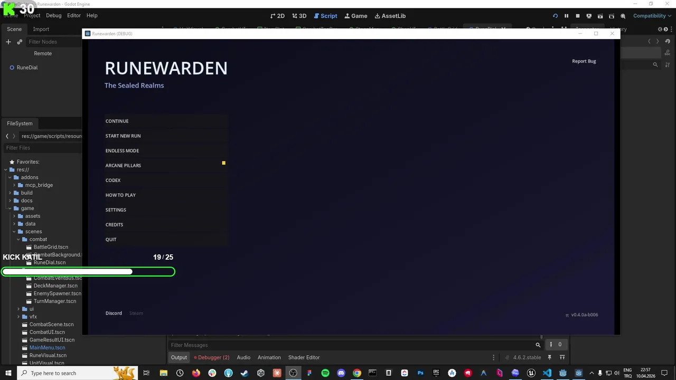Screen dimensions: 676x380
Task: Click the instantiate child scene link icon
Action: click(20, 42)
